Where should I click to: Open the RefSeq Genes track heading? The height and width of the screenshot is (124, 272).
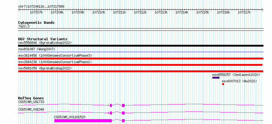pyautogui.click(x=31, y=98)
